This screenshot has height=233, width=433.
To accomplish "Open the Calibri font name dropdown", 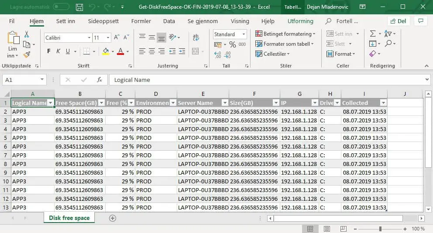I will pos(89,38).
